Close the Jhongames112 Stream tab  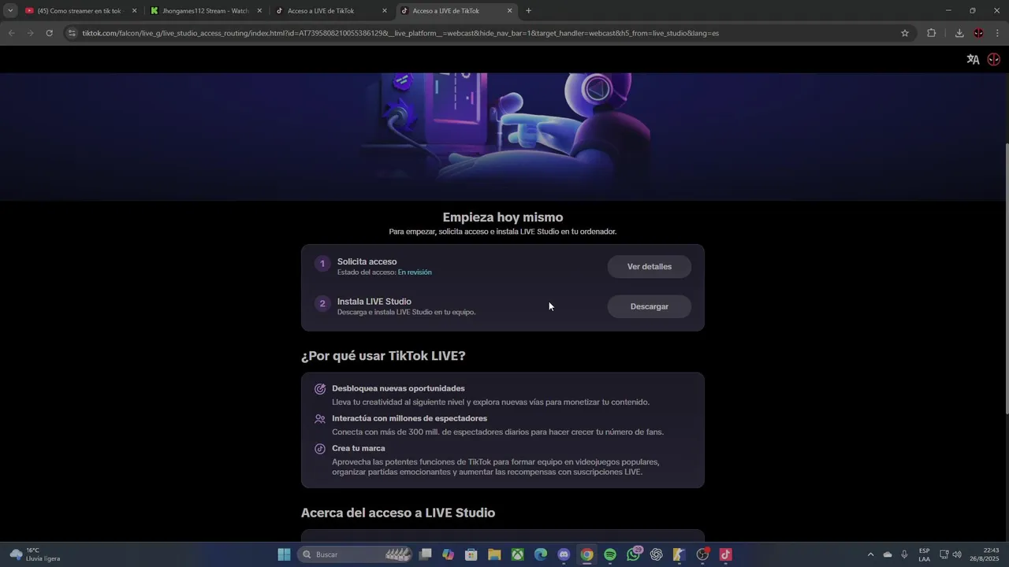click(259, 11)
